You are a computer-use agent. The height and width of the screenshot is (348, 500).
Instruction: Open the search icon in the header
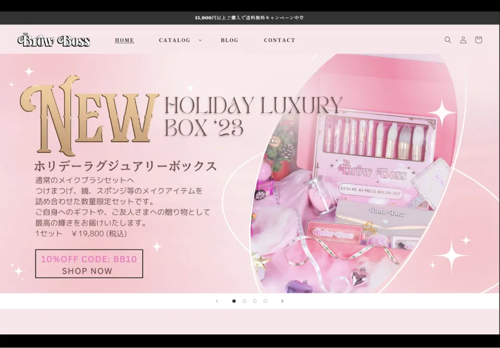pos(448,40)
